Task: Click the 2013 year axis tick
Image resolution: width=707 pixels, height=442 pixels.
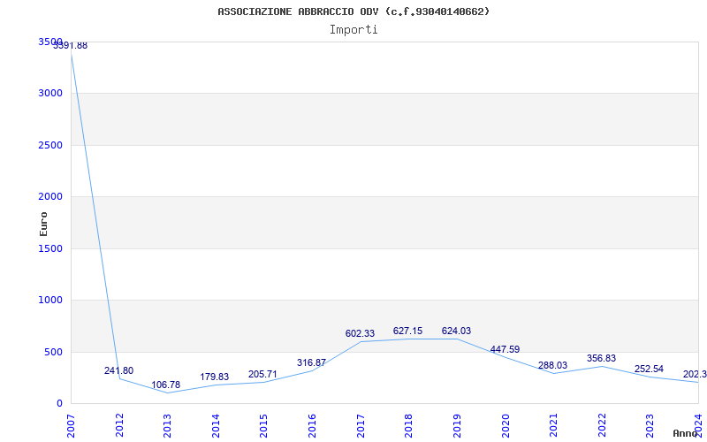Action: [x=167, y=426]
